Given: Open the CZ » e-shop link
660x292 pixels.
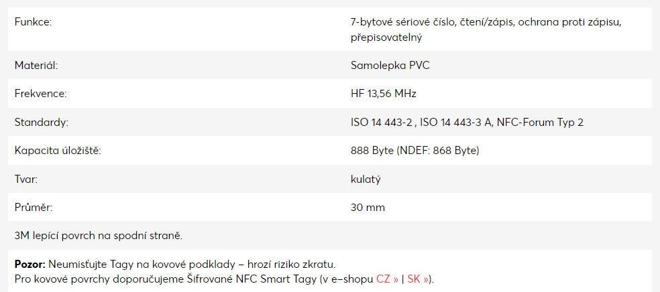Looking at the screenshot, I should [388, 279].
